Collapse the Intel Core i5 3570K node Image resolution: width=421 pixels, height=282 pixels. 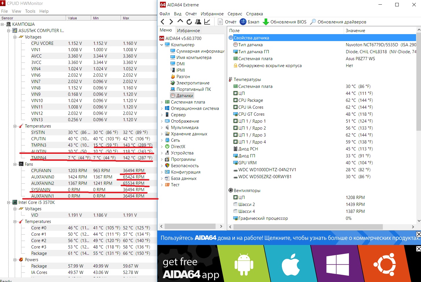tap(9, 202)
